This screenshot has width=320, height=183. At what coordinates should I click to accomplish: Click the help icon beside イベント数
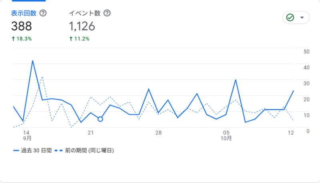[107, 13]
